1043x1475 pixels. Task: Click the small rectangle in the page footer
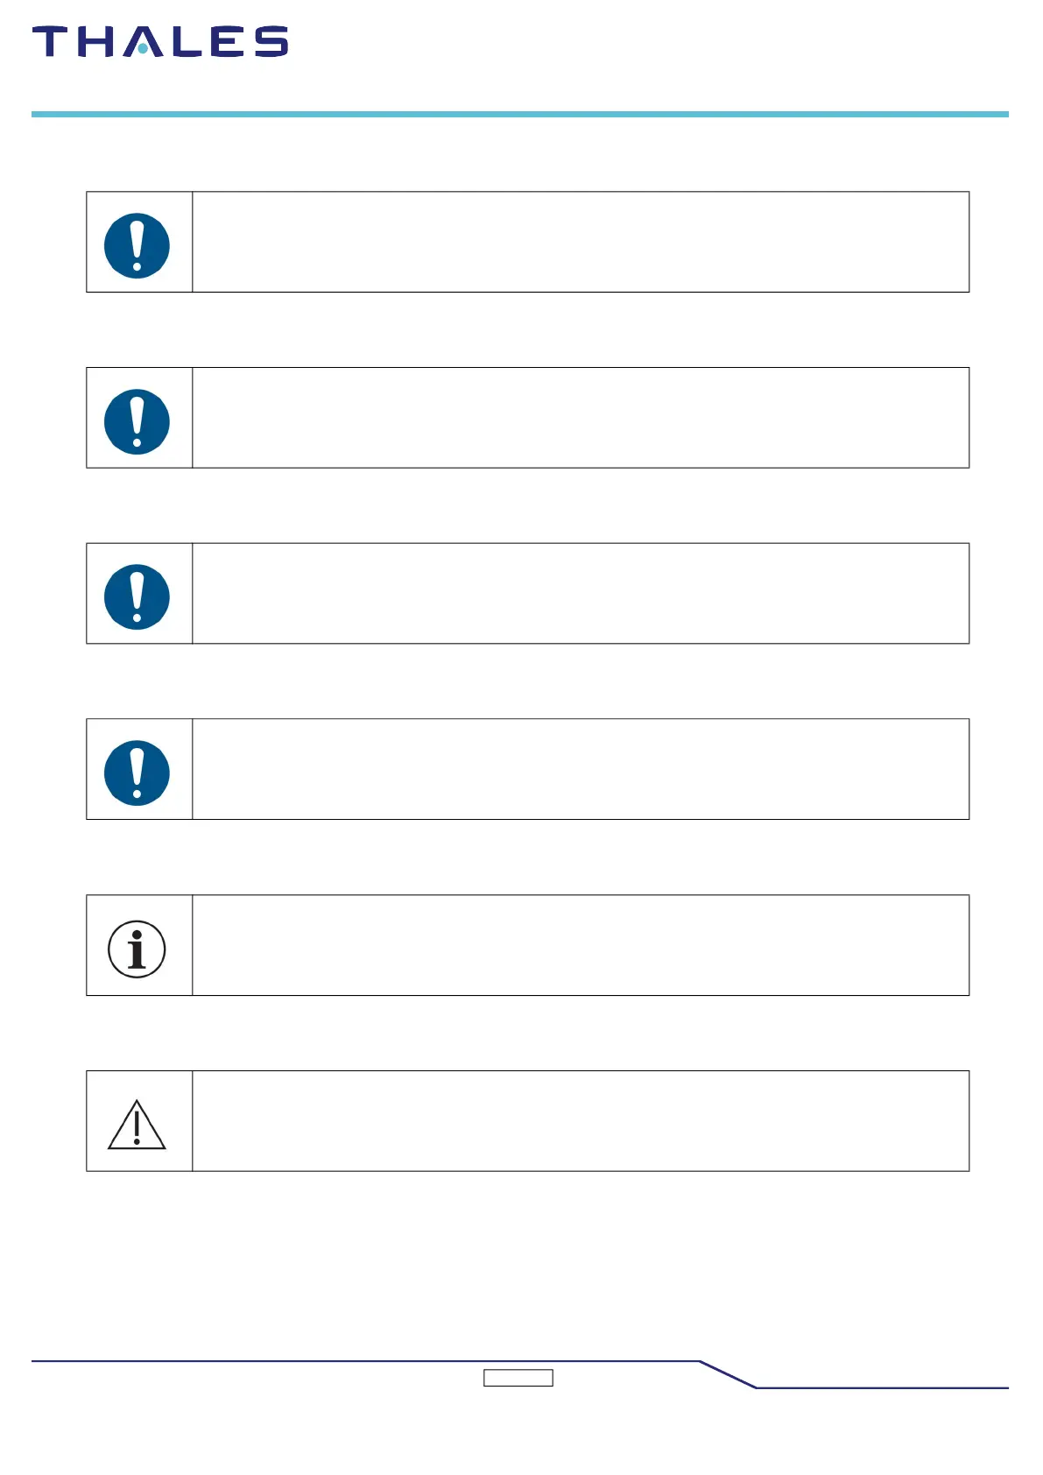[518, 1378]
